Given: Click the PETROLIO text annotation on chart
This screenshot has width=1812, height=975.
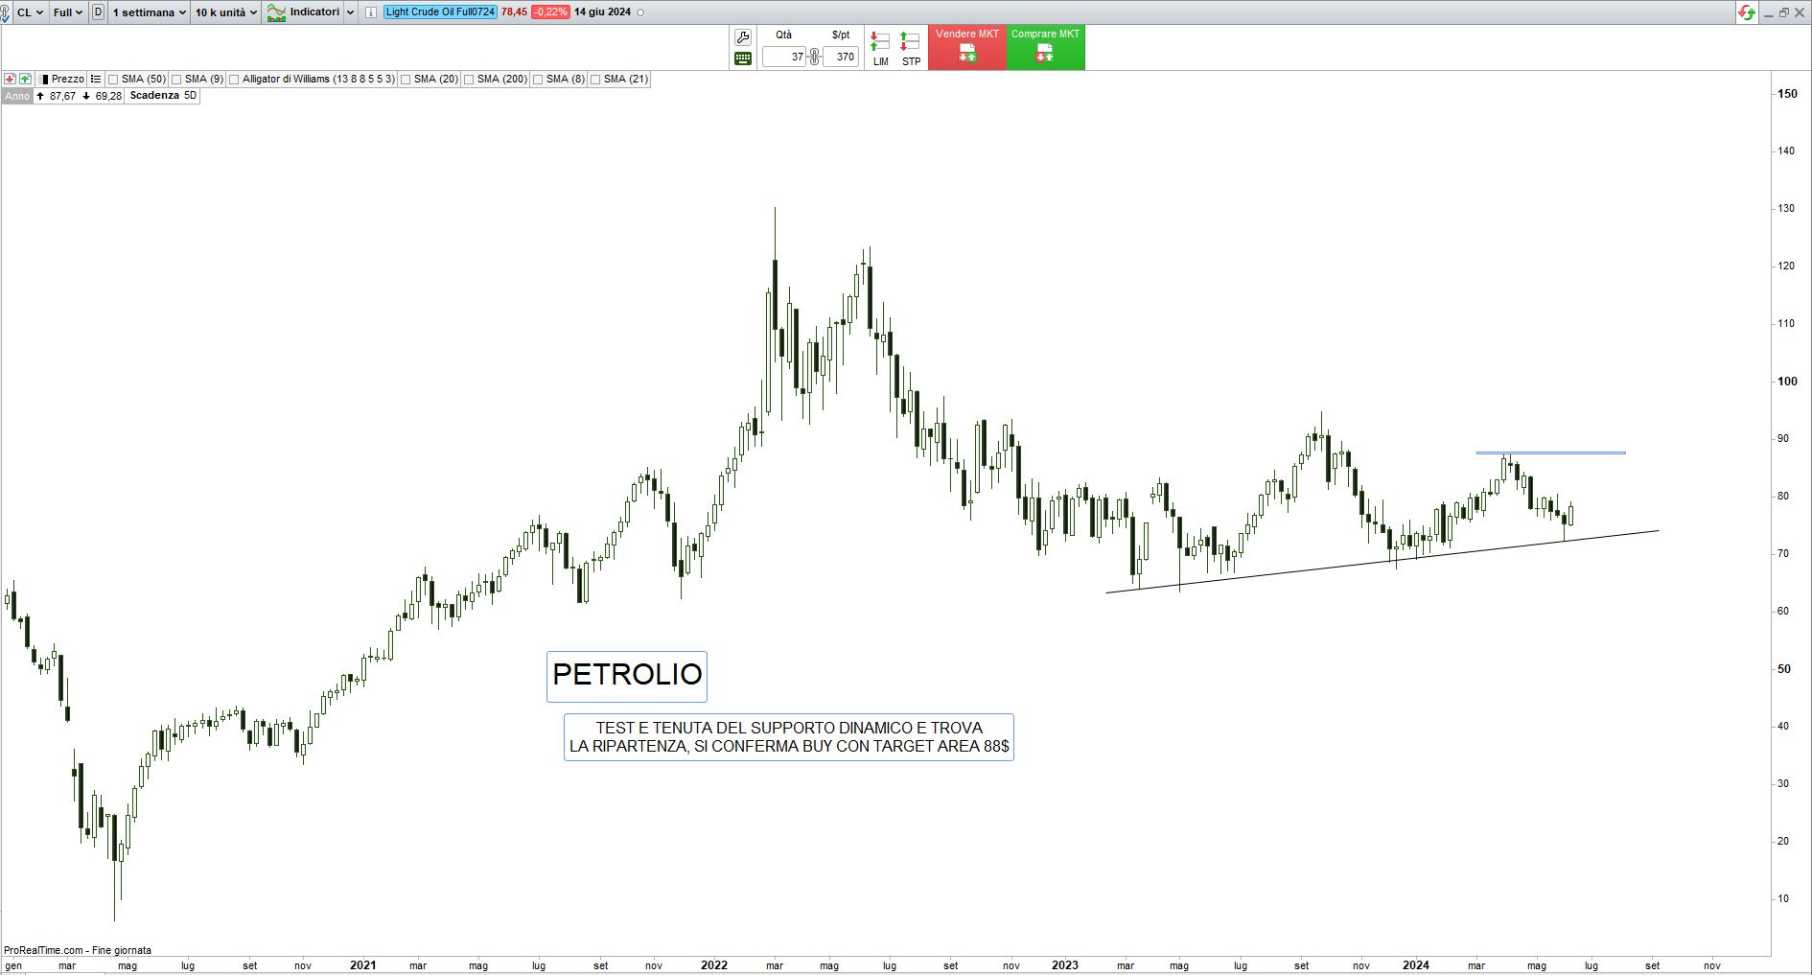Looking at the screenshot, I should [627, 675].
